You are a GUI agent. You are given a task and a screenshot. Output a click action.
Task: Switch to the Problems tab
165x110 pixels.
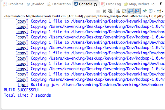point(13,4)
